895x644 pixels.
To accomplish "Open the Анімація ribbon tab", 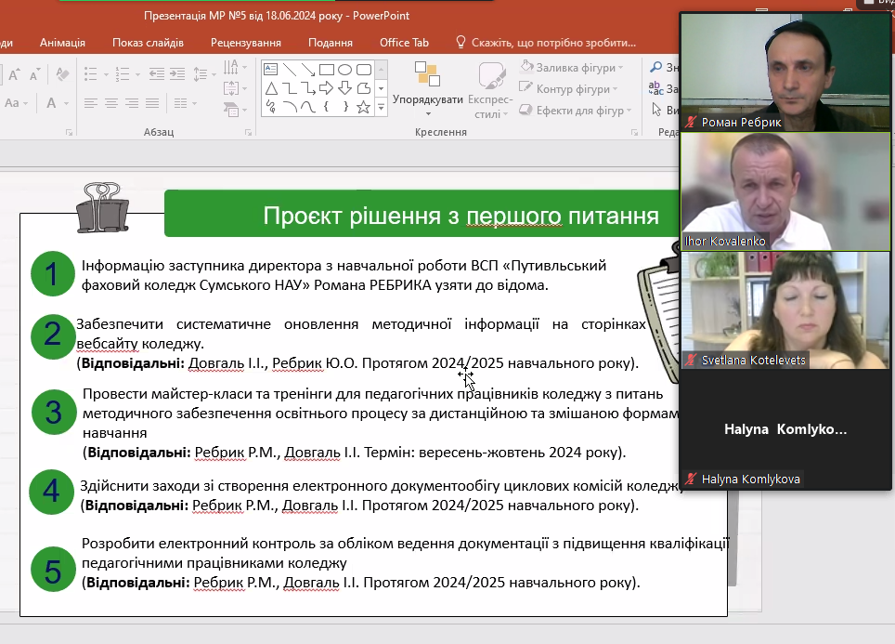I will tap(62, 43).
